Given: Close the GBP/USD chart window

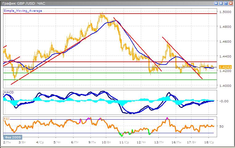Looking at the screenshot, I should click(231, 3).
